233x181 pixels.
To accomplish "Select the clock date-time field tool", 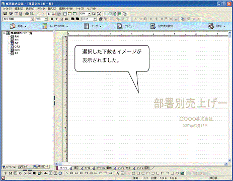I will click(x=60, y=173).
